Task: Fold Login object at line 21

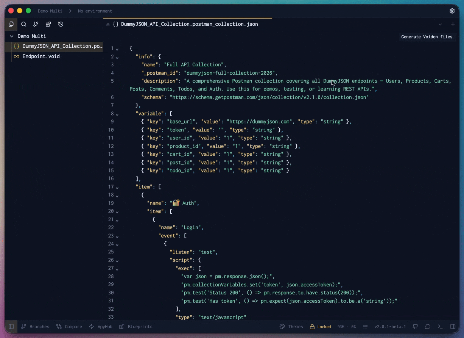Action: pos(117,220)
